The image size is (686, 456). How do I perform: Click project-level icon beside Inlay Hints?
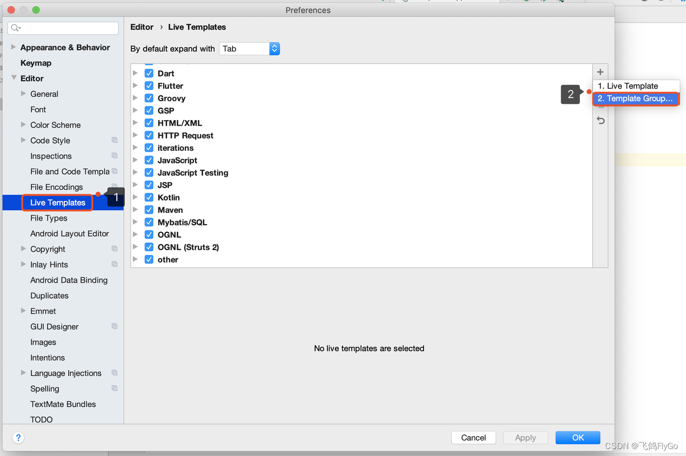click(x=114, y=265)
